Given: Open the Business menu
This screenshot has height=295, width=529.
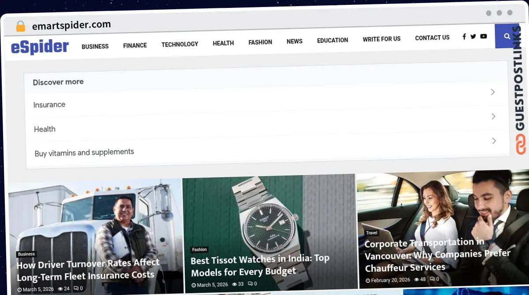Looking at the screenshot, I should [x=95, y=46].
